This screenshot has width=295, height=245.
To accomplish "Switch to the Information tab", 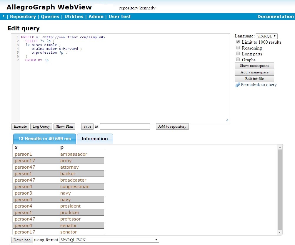I will (95, 139).
